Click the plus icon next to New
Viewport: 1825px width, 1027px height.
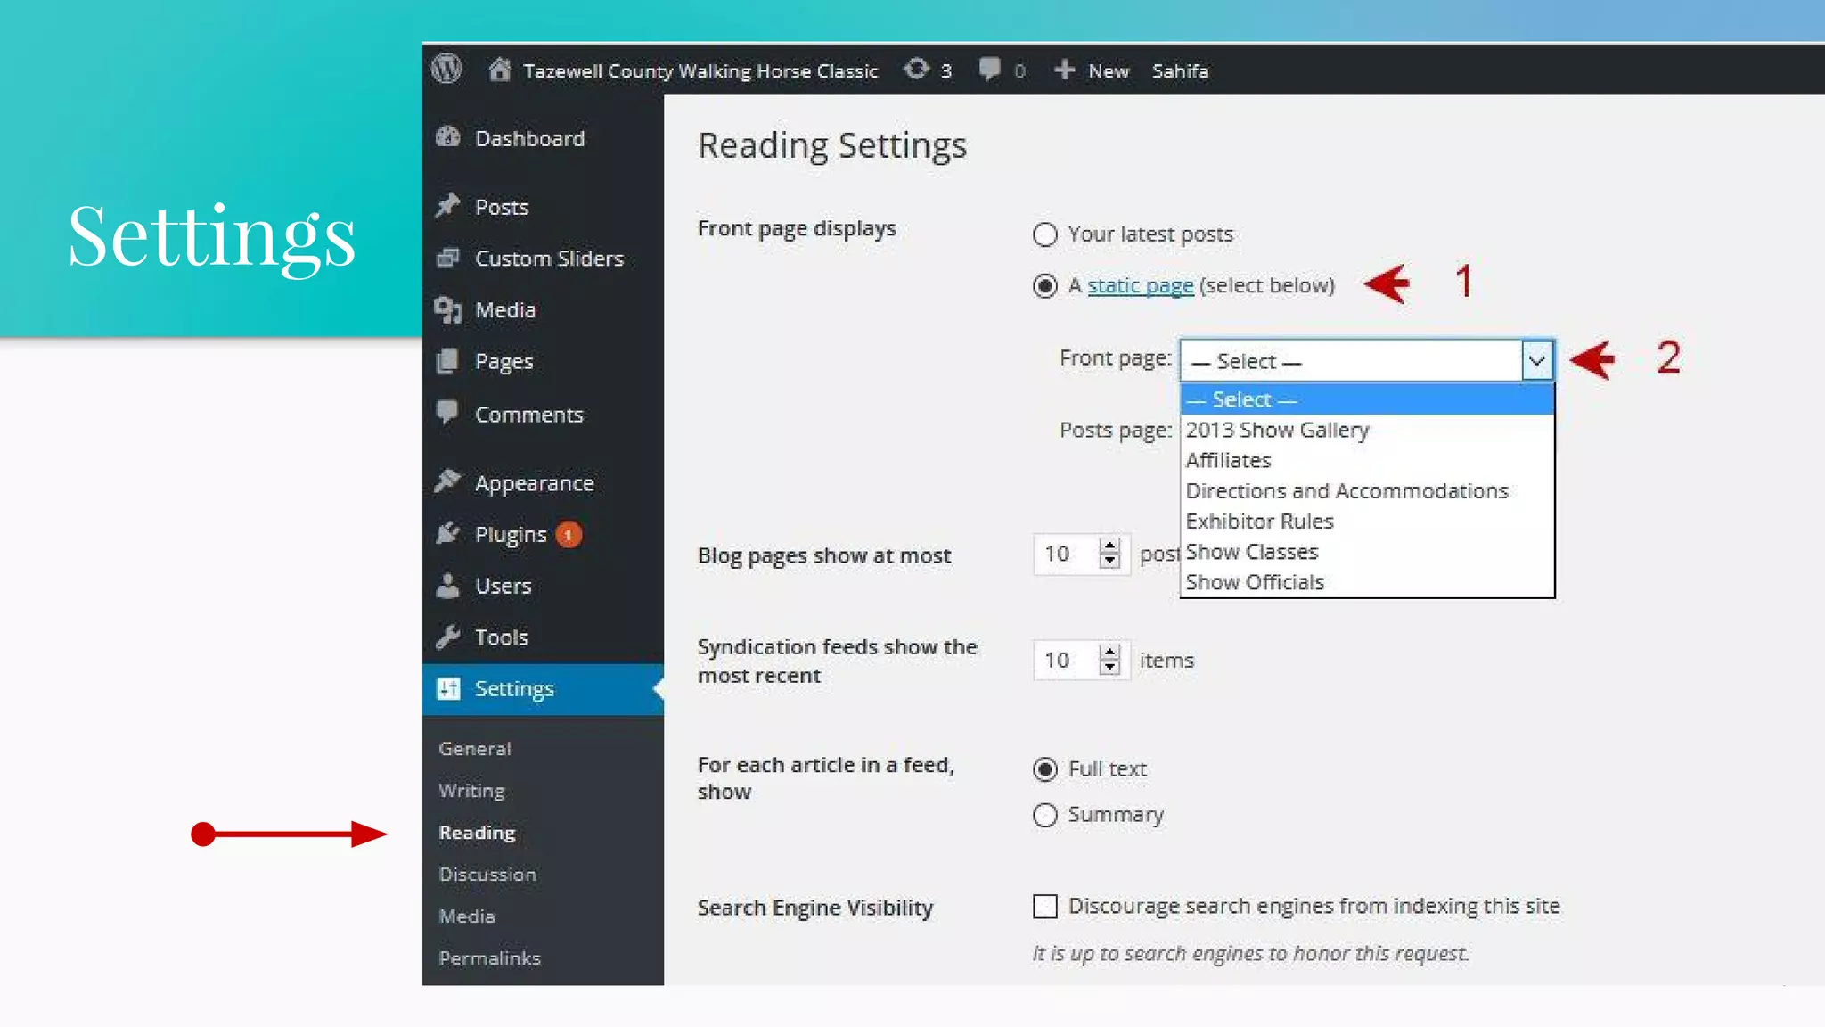pos(1064,70)
